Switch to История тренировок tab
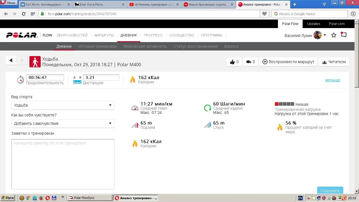The height and width of the screenshot is (202, 359). click(98, 46)
